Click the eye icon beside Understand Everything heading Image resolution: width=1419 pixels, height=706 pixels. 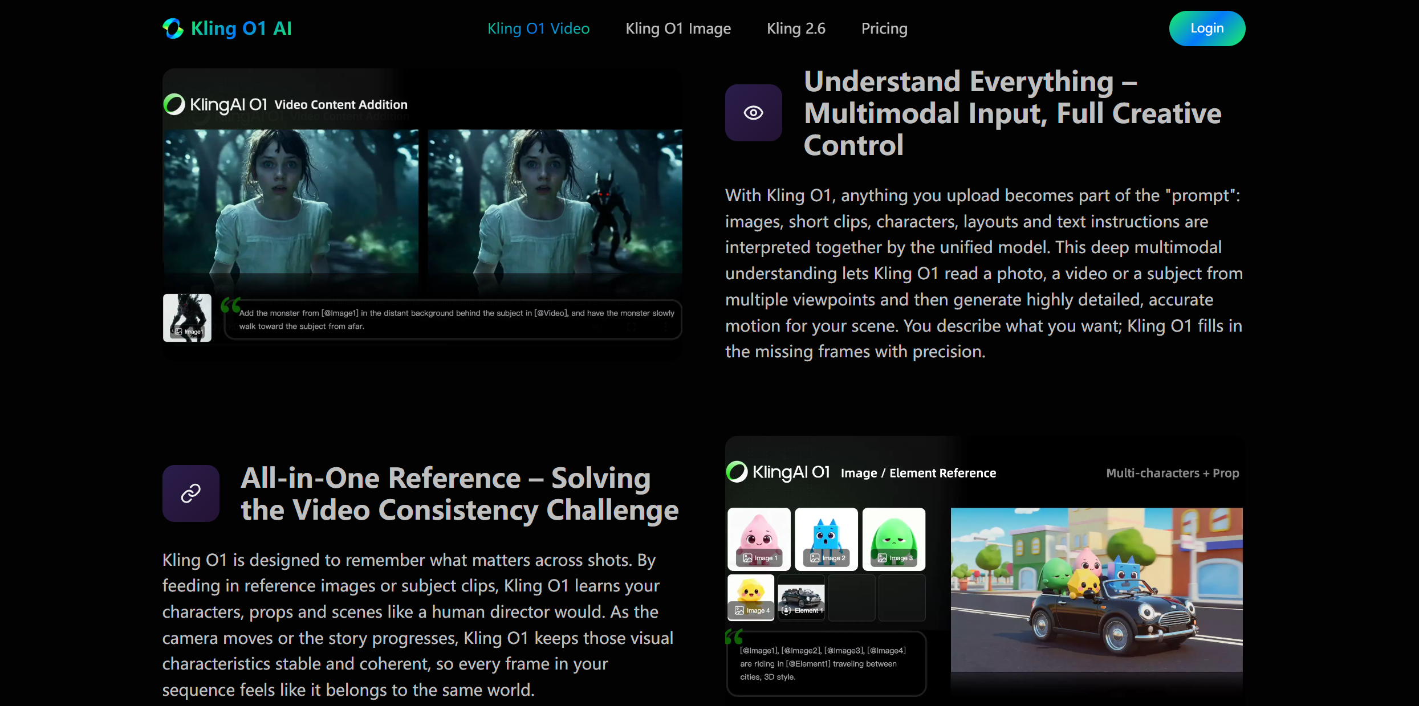coord(753,112)
